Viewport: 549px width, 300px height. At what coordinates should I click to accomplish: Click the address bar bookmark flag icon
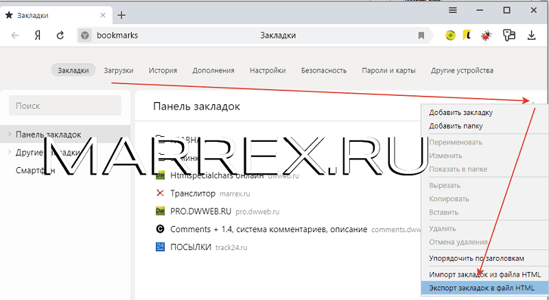coord(421,36)
